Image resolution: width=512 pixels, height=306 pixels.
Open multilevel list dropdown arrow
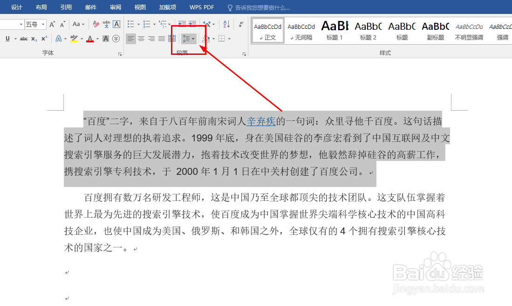(x=169, y=25)
